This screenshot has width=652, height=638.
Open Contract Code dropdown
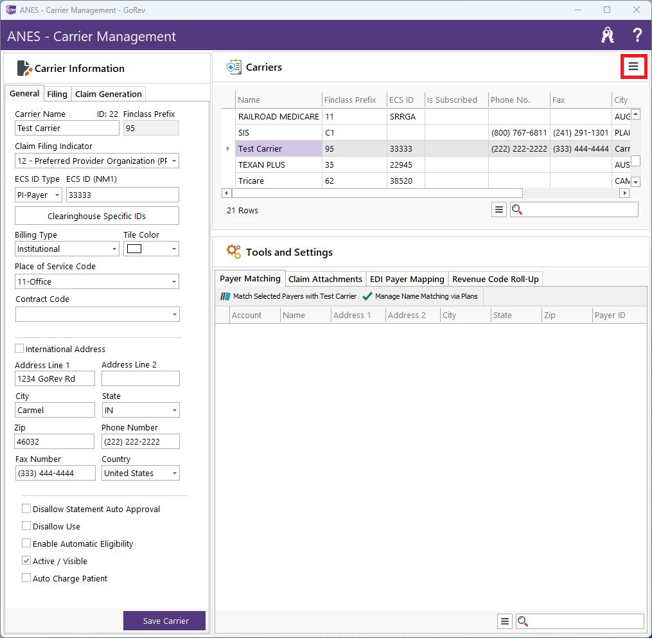[174, 314]
